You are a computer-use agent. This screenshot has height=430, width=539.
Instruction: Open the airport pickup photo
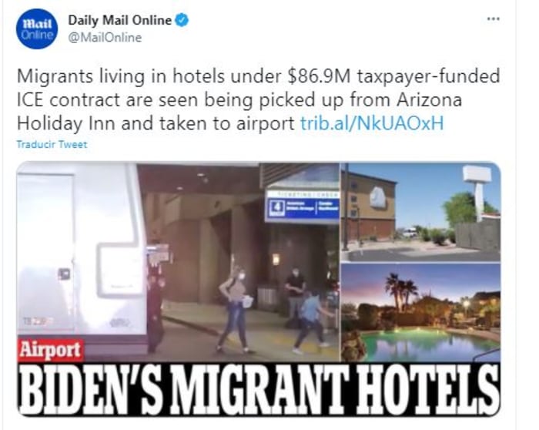click(x=178, y=261)
